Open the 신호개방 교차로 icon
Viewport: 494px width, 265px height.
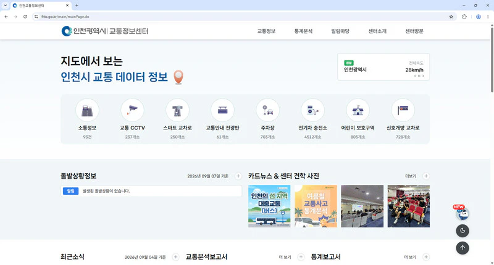pos(403,110)
